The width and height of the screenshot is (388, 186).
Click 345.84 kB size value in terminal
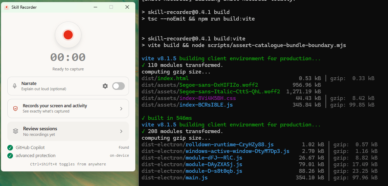pos(307,105)
